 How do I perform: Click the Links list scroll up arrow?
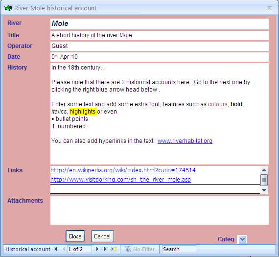coord(264,170)
